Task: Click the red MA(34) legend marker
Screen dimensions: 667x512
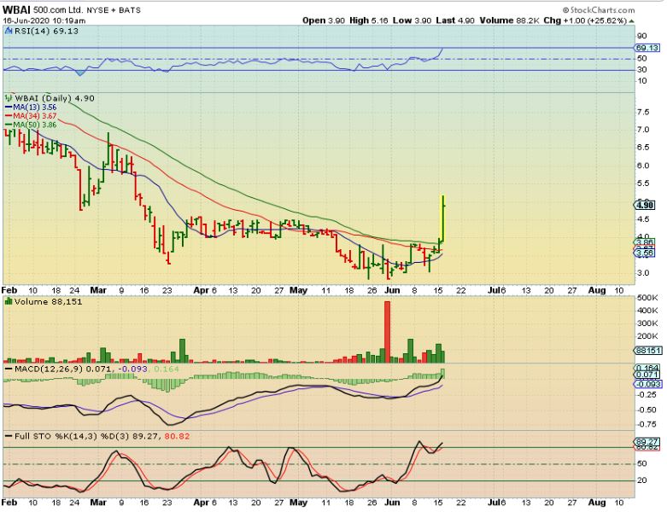Action: tap(9, 116)
